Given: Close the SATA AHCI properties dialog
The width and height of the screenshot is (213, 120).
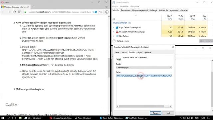Looking at the screenshot, I should [x=173, y=47].
